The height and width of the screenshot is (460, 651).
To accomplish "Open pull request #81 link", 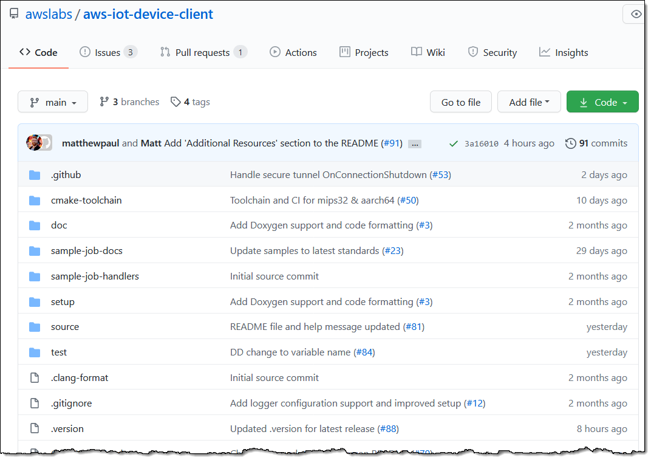I will [x=414, y=327].
